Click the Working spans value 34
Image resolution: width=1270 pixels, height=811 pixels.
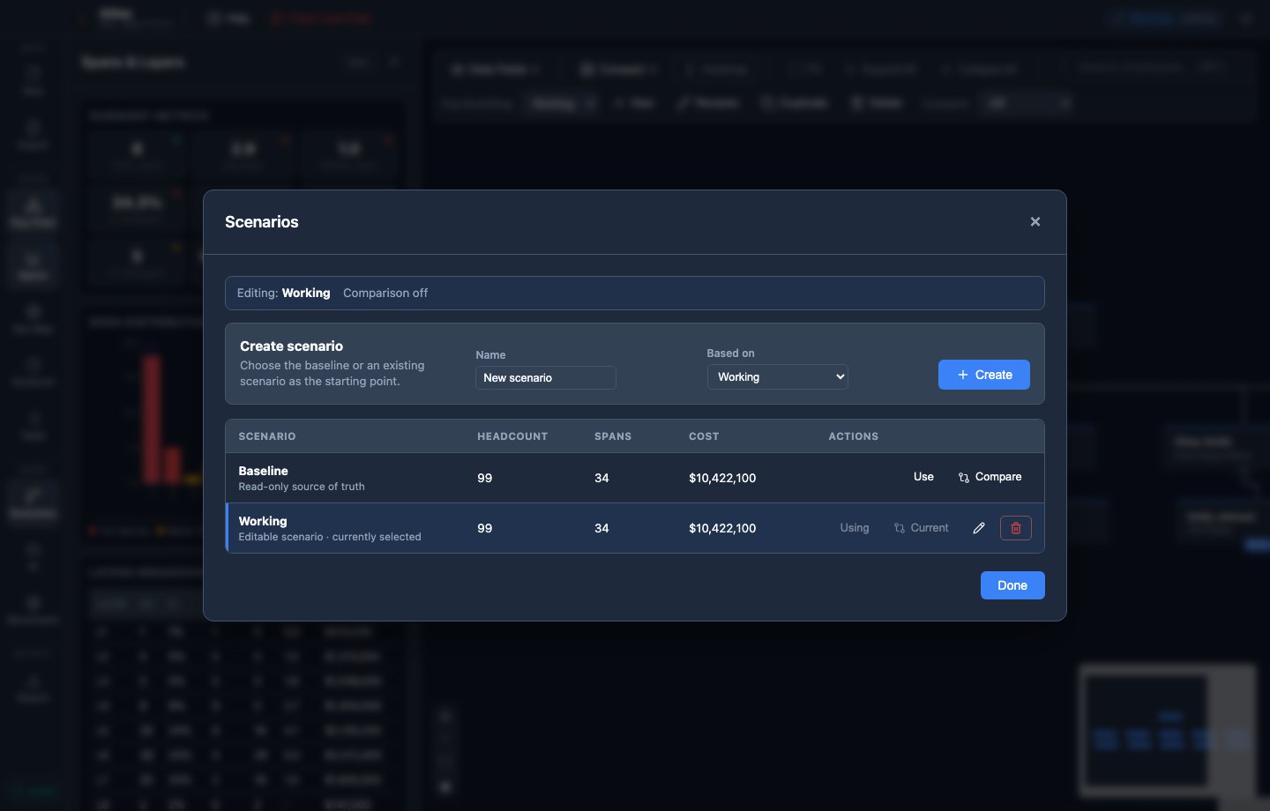tap(601, 528)
